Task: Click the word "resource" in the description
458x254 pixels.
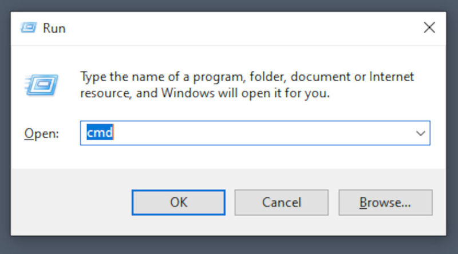Action: tap(103, 93)
